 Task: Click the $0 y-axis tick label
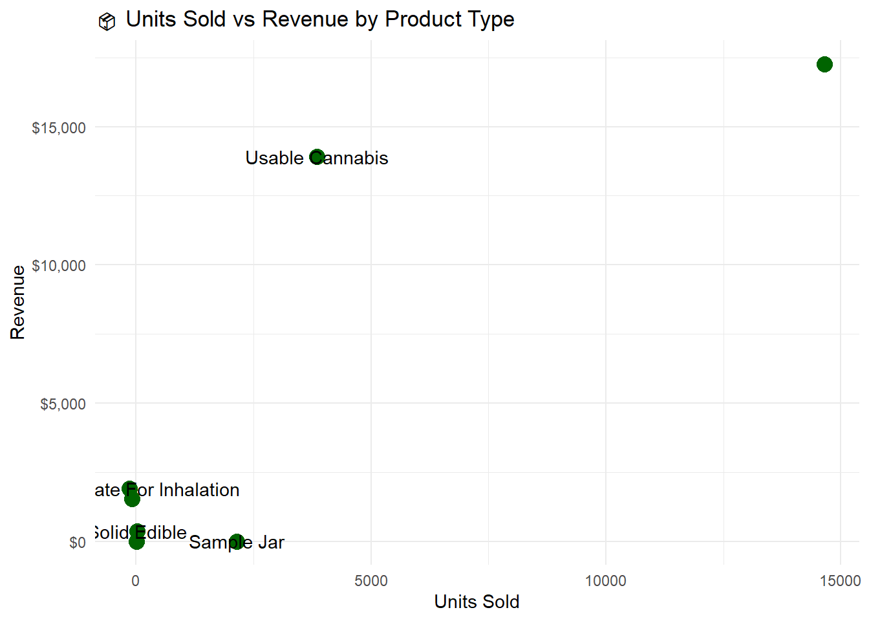(x=78, y=543)
